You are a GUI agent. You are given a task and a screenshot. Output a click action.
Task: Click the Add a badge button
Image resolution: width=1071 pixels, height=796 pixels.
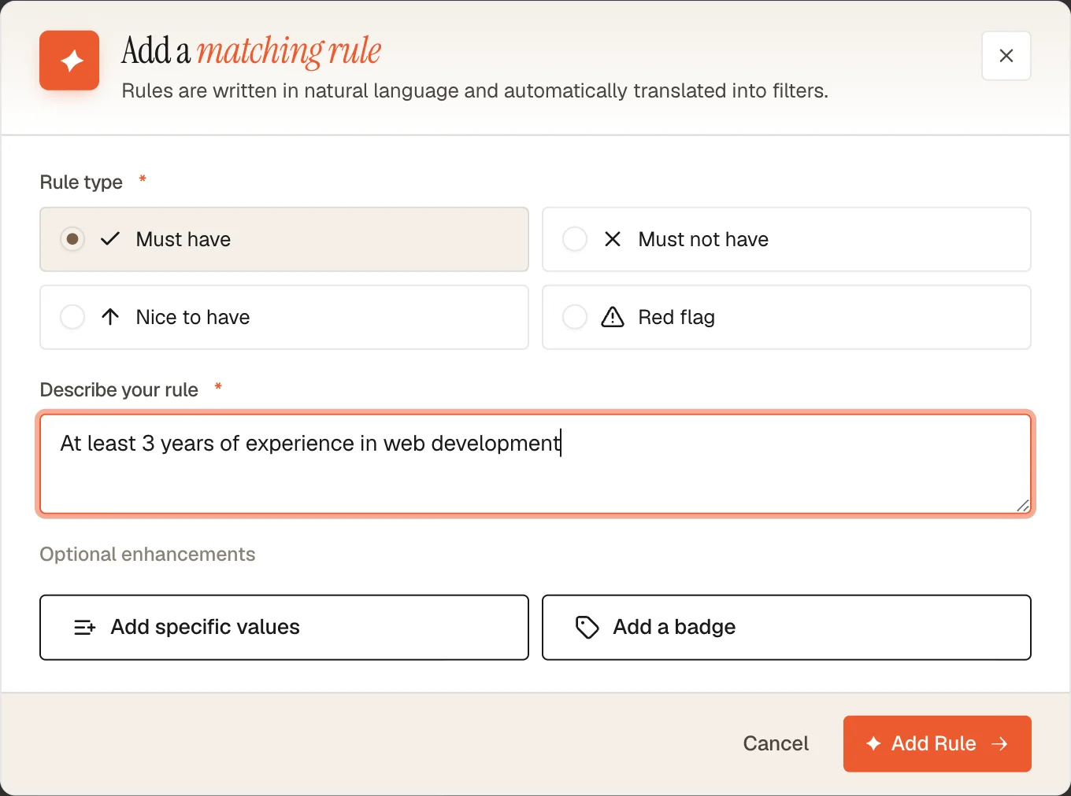click(x=787, y=627)
